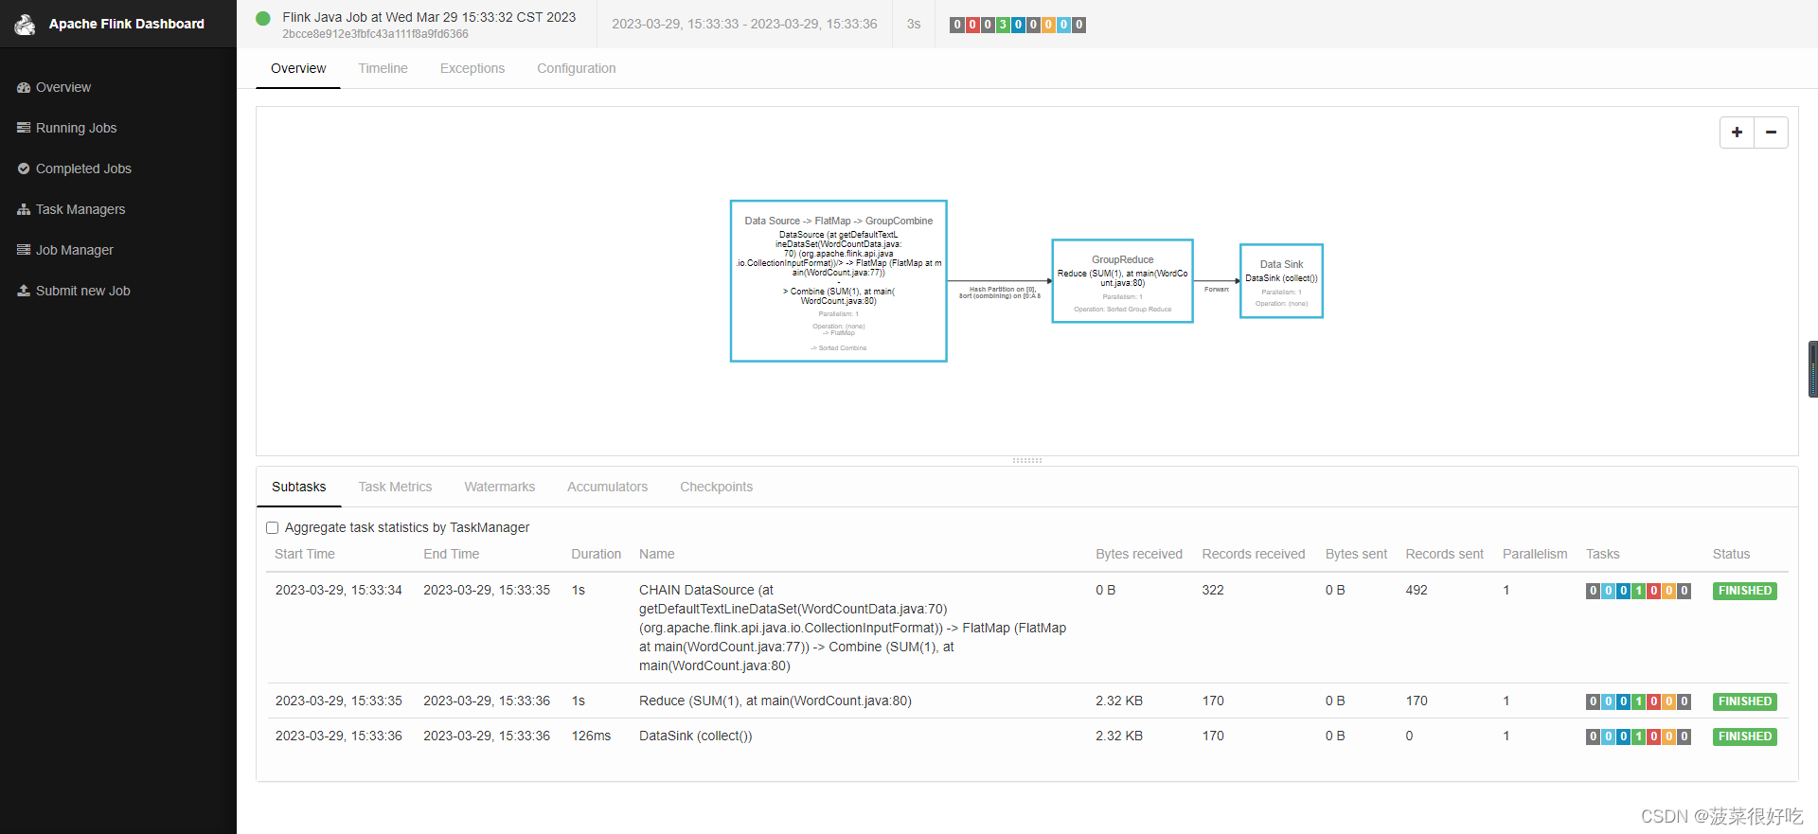The width and height of the screenshot is (1818, 834).
Task: Open Submit new Job page
Action: (83, 291)
